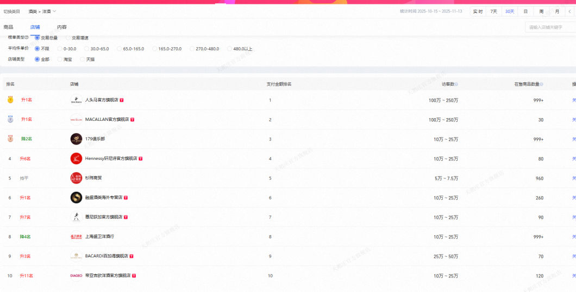Switch to the 内容 tab
This screenshot has width=576, height=292.
point(62,27)
